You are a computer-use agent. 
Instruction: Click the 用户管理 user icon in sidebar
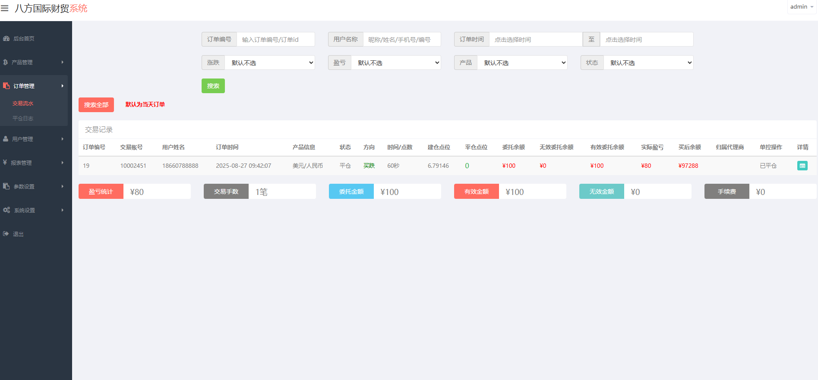[6, 139]
